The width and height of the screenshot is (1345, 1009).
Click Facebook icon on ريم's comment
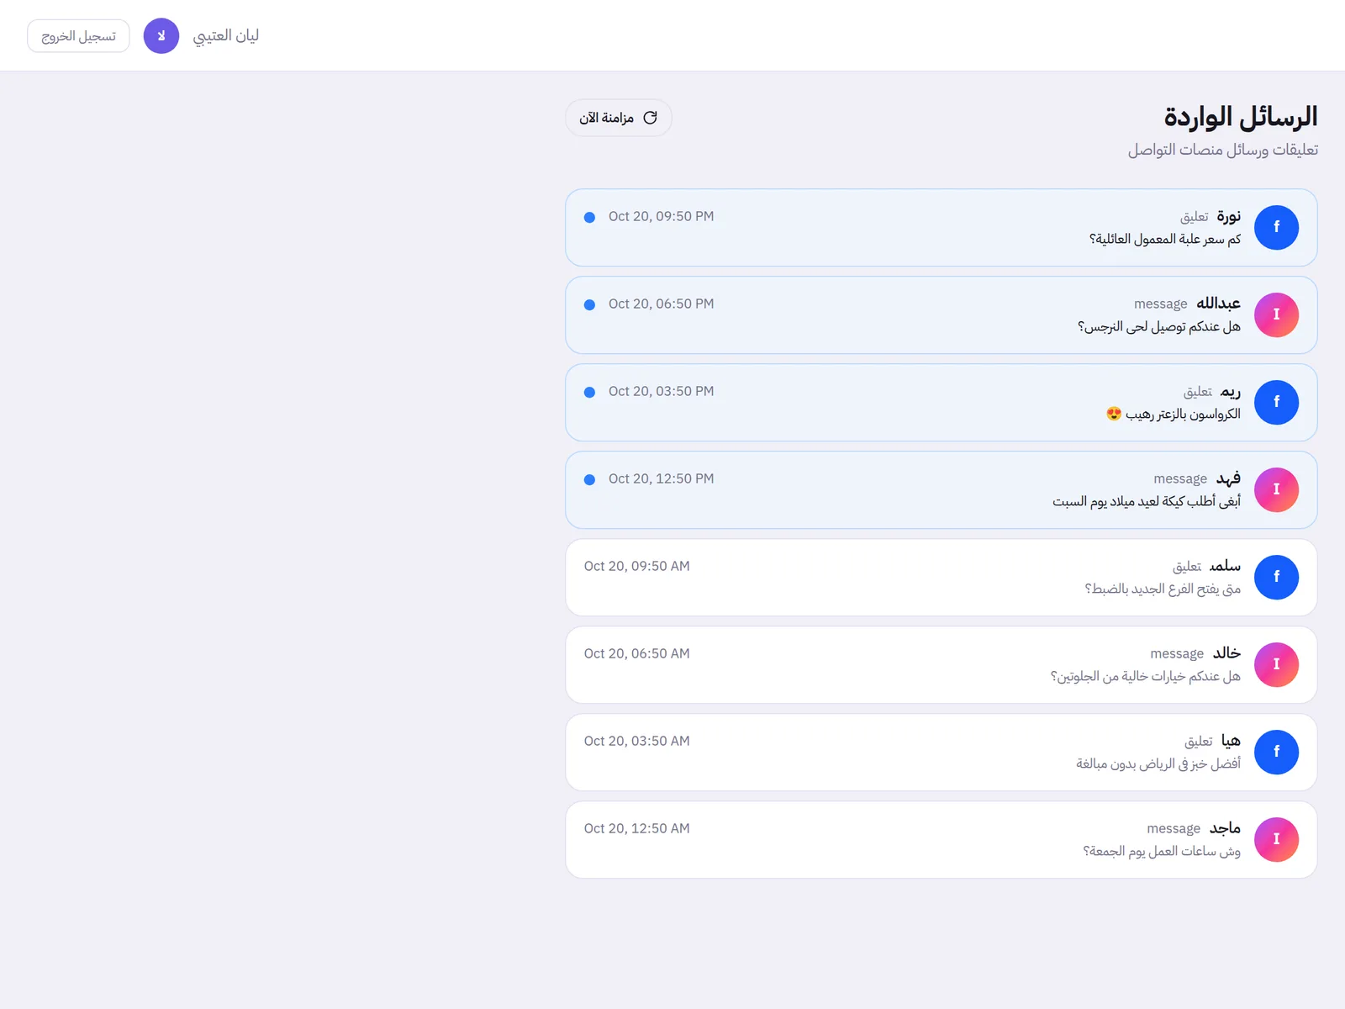point(1276,403)
